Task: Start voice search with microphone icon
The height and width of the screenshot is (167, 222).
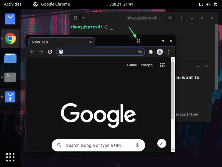Action: click(137, 145)
